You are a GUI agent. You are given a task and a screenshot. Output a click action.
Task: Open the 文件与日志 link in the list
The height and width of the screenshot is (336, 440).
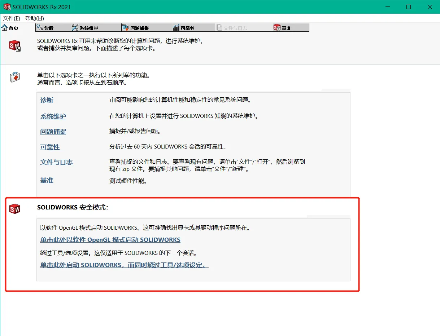coord(56,162)
